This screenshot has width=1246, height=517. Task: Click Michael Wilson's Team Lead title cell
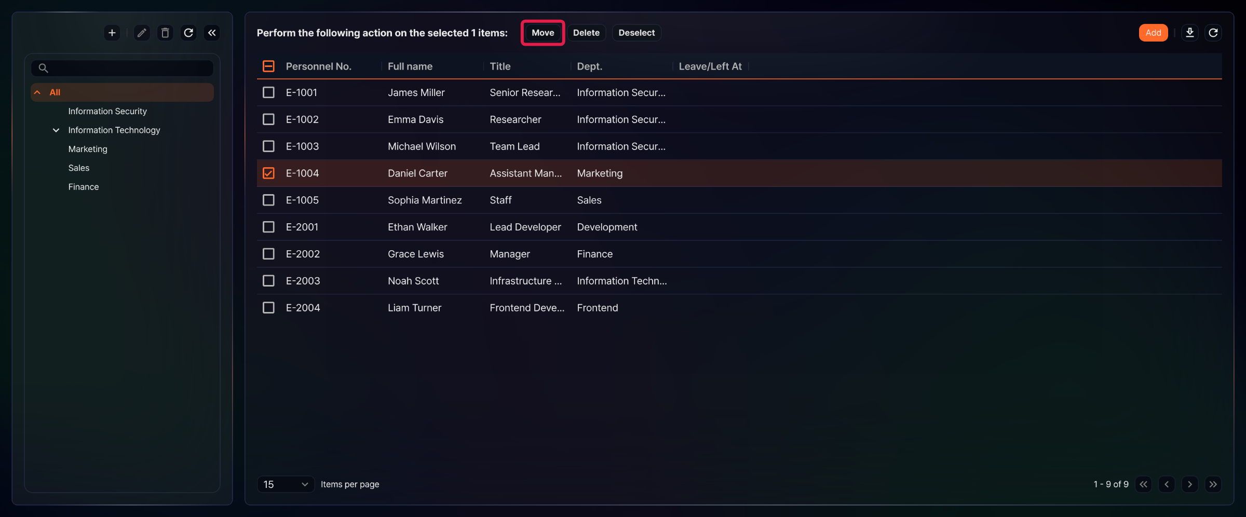(514, 146)
